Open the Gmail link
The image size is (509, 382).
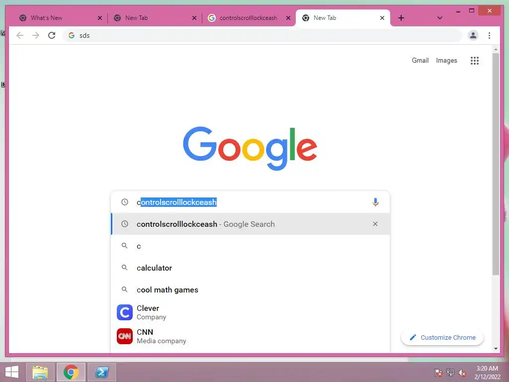tap(420, 60)
